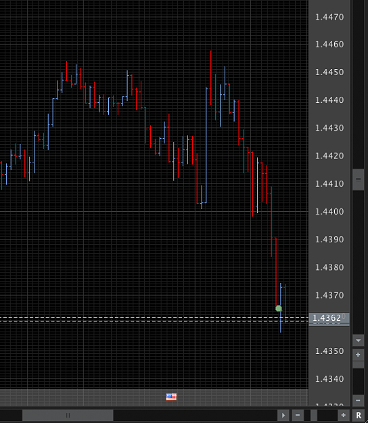Image resolution: width=368 pixels, height=423 pixels.
Task: Click the 1.4450 price axis label
Action: tap(329, 72)
